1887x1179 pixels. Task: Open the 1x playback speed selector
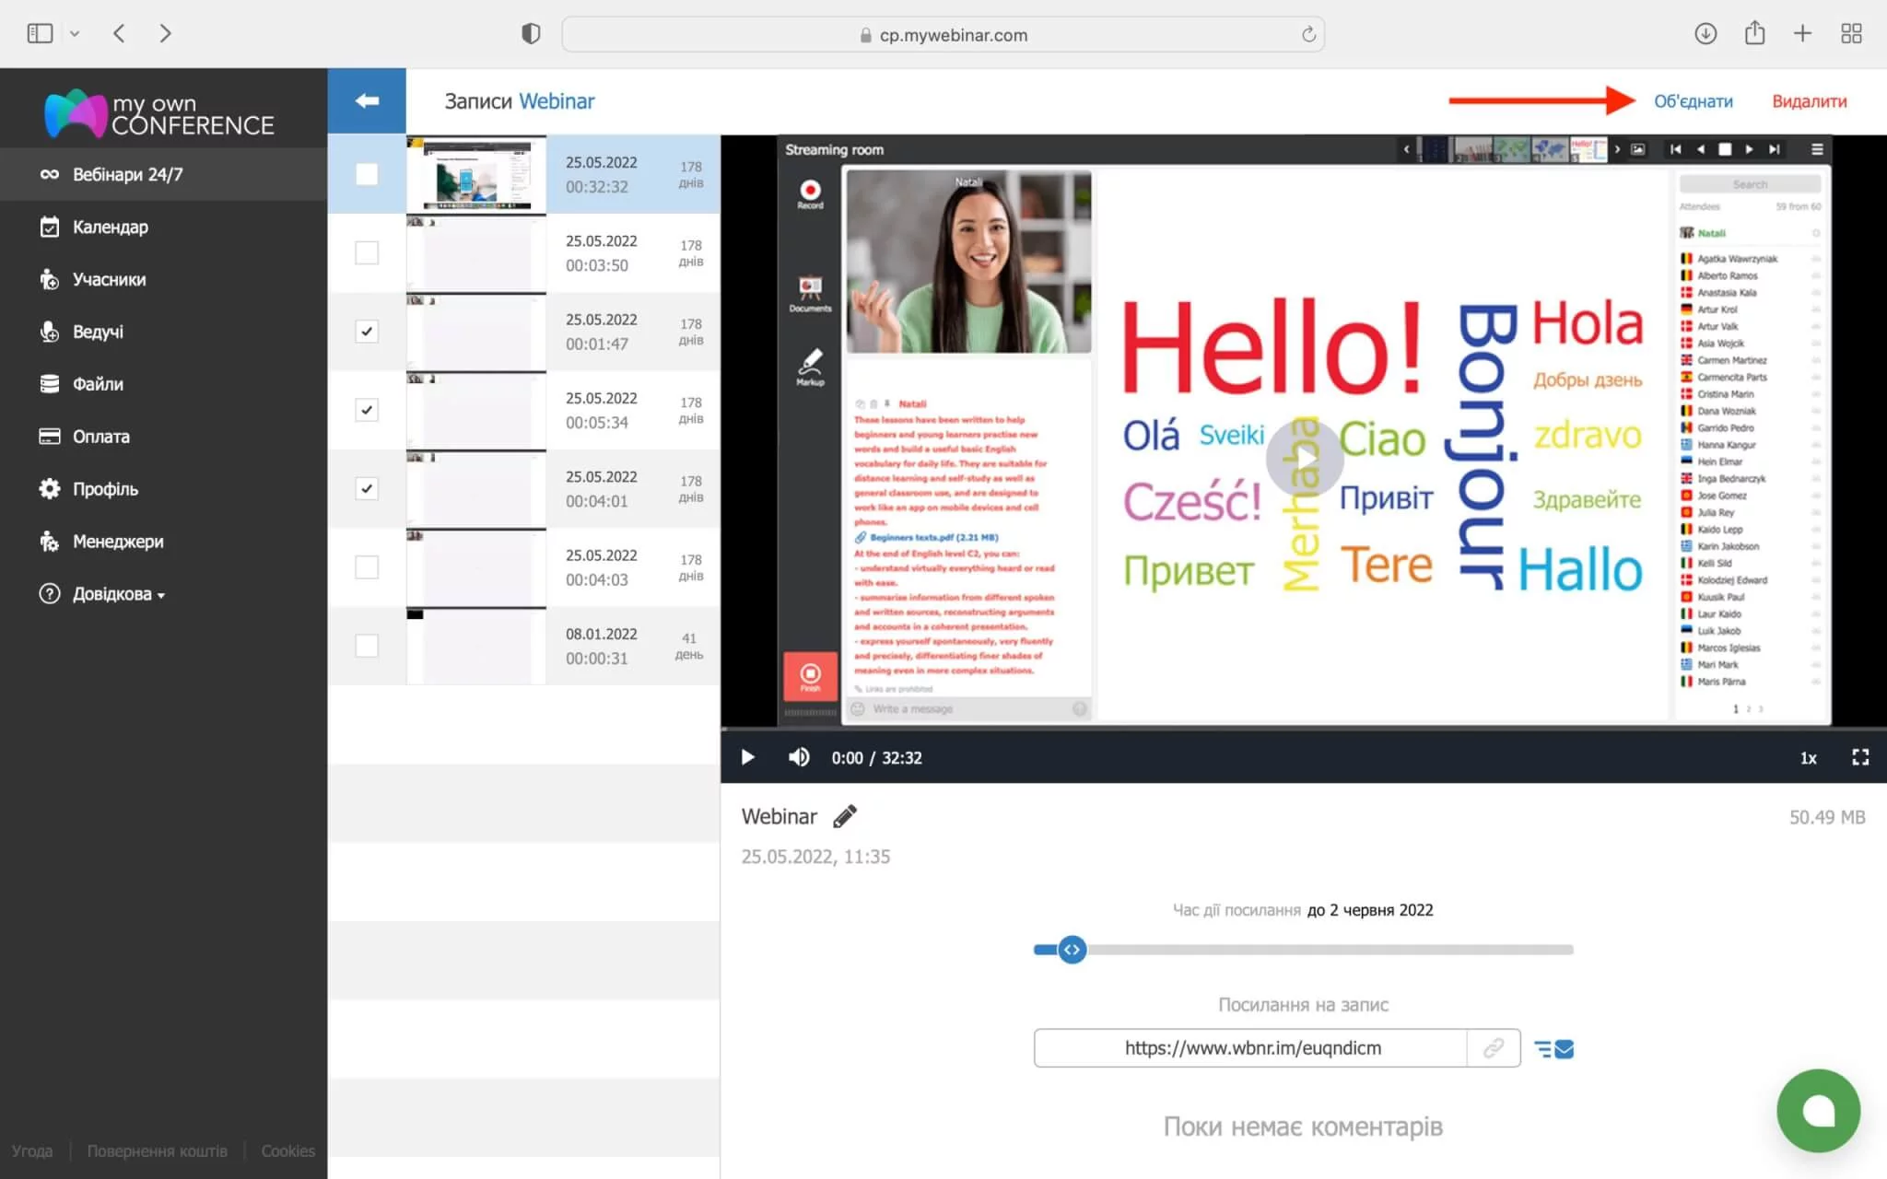coord(1808,758)
